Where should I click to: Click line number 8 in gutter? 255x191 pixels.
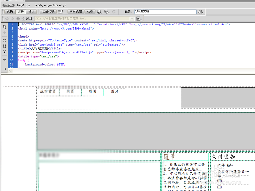point(12,53)
